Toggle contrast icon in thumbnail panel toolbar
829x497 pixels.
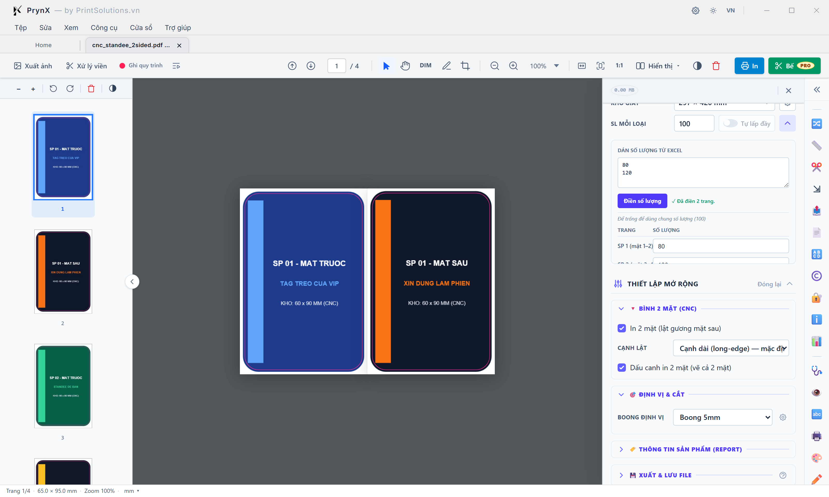[113, 89]
